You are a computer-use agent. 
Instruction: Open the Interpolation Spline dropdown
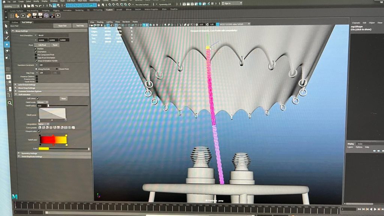click(x=43, y=124)
